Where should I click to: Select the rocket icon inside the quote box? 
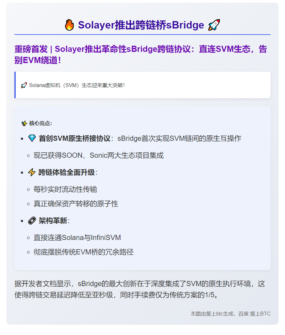tap(24, 85)
